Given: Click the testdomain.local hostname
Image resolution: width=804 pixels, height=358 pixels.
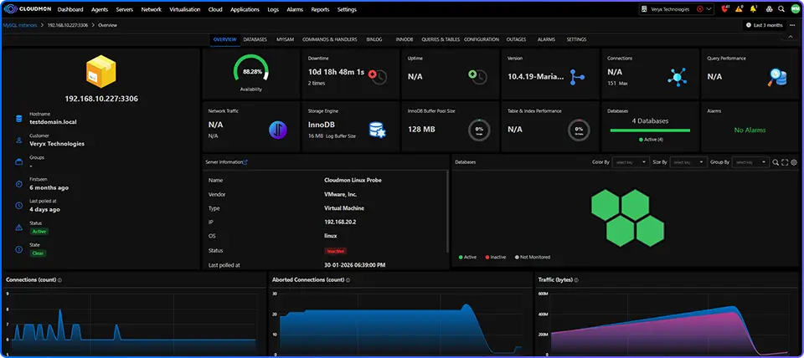Looking at the screenshot, I should pos(54,122).
